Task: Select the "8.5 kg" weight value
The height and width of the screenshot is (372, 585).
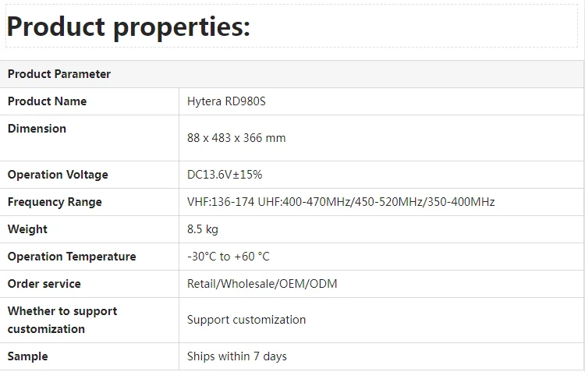Action: tap(203, 229)
